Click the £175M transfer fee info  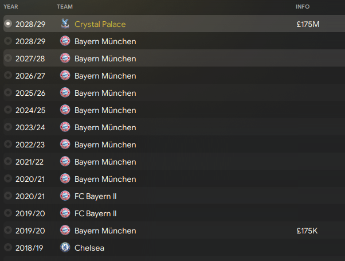[308, 24]
